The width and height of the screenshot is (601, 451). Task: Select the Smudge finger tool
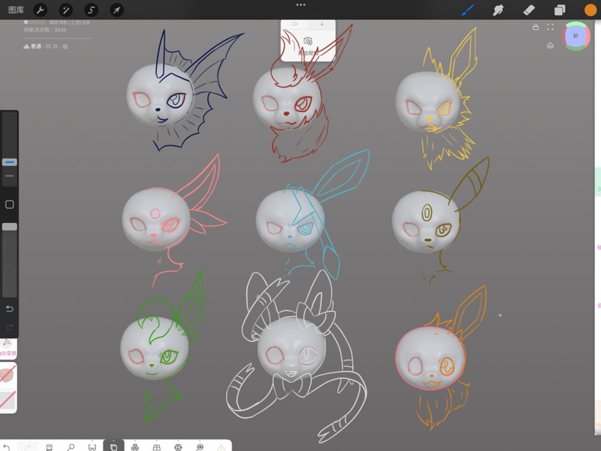click(x=498, y=10)
